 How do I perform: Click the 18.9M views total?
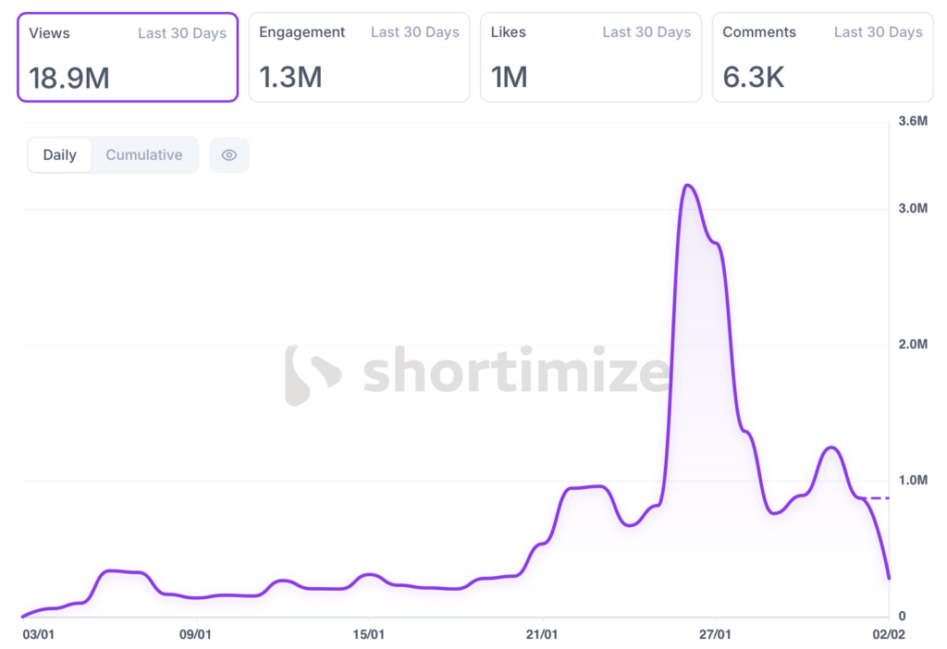click(69, 79)
